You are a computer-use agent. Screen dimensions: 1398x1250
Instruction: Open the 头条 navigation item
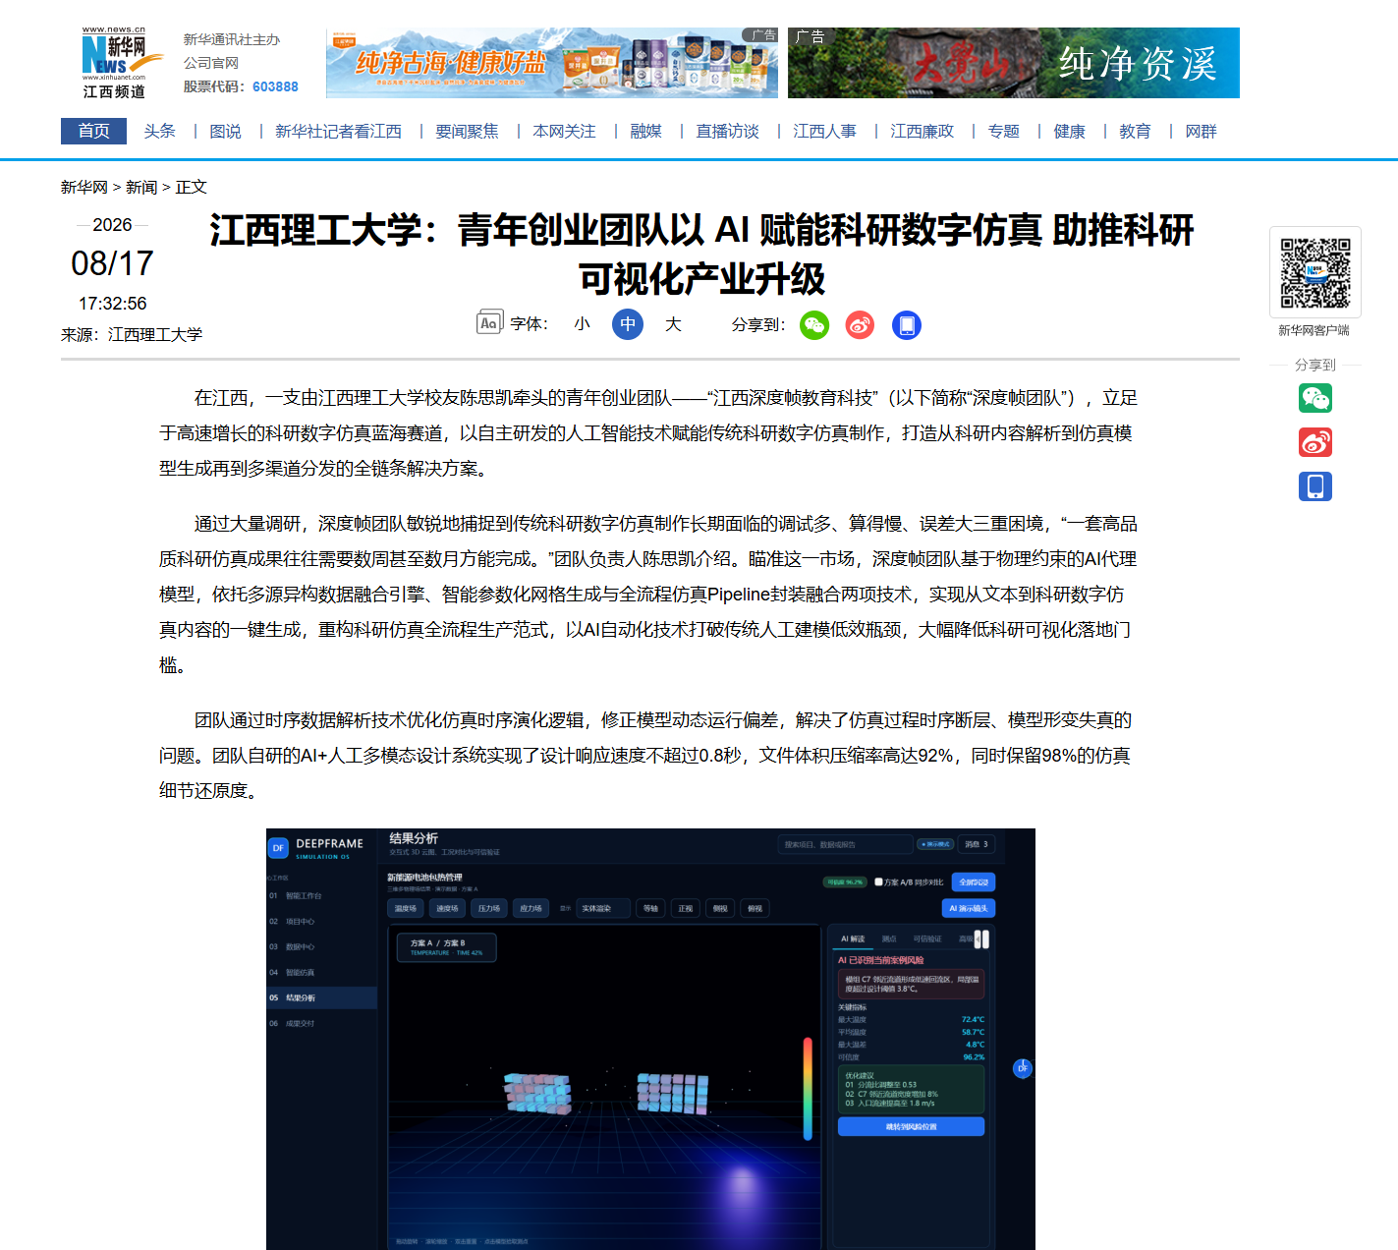pyautogui.click(x=159, y=131)
